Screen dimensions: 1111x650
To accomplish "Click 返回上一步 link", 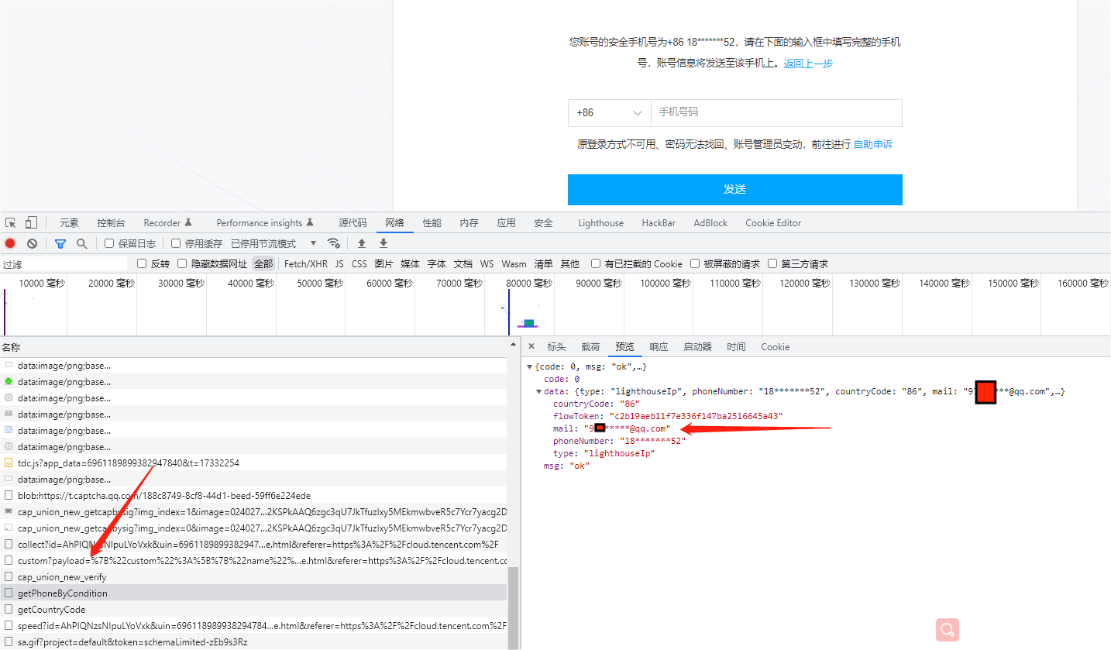I will pyautogui.click(x=808, y=64).
